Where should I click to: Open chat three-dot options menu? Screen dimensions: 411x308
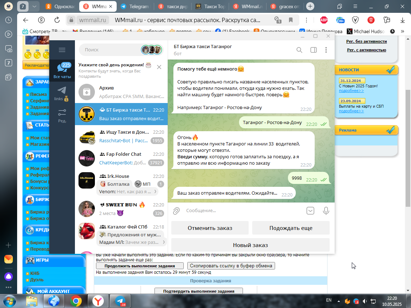point(326,50)
